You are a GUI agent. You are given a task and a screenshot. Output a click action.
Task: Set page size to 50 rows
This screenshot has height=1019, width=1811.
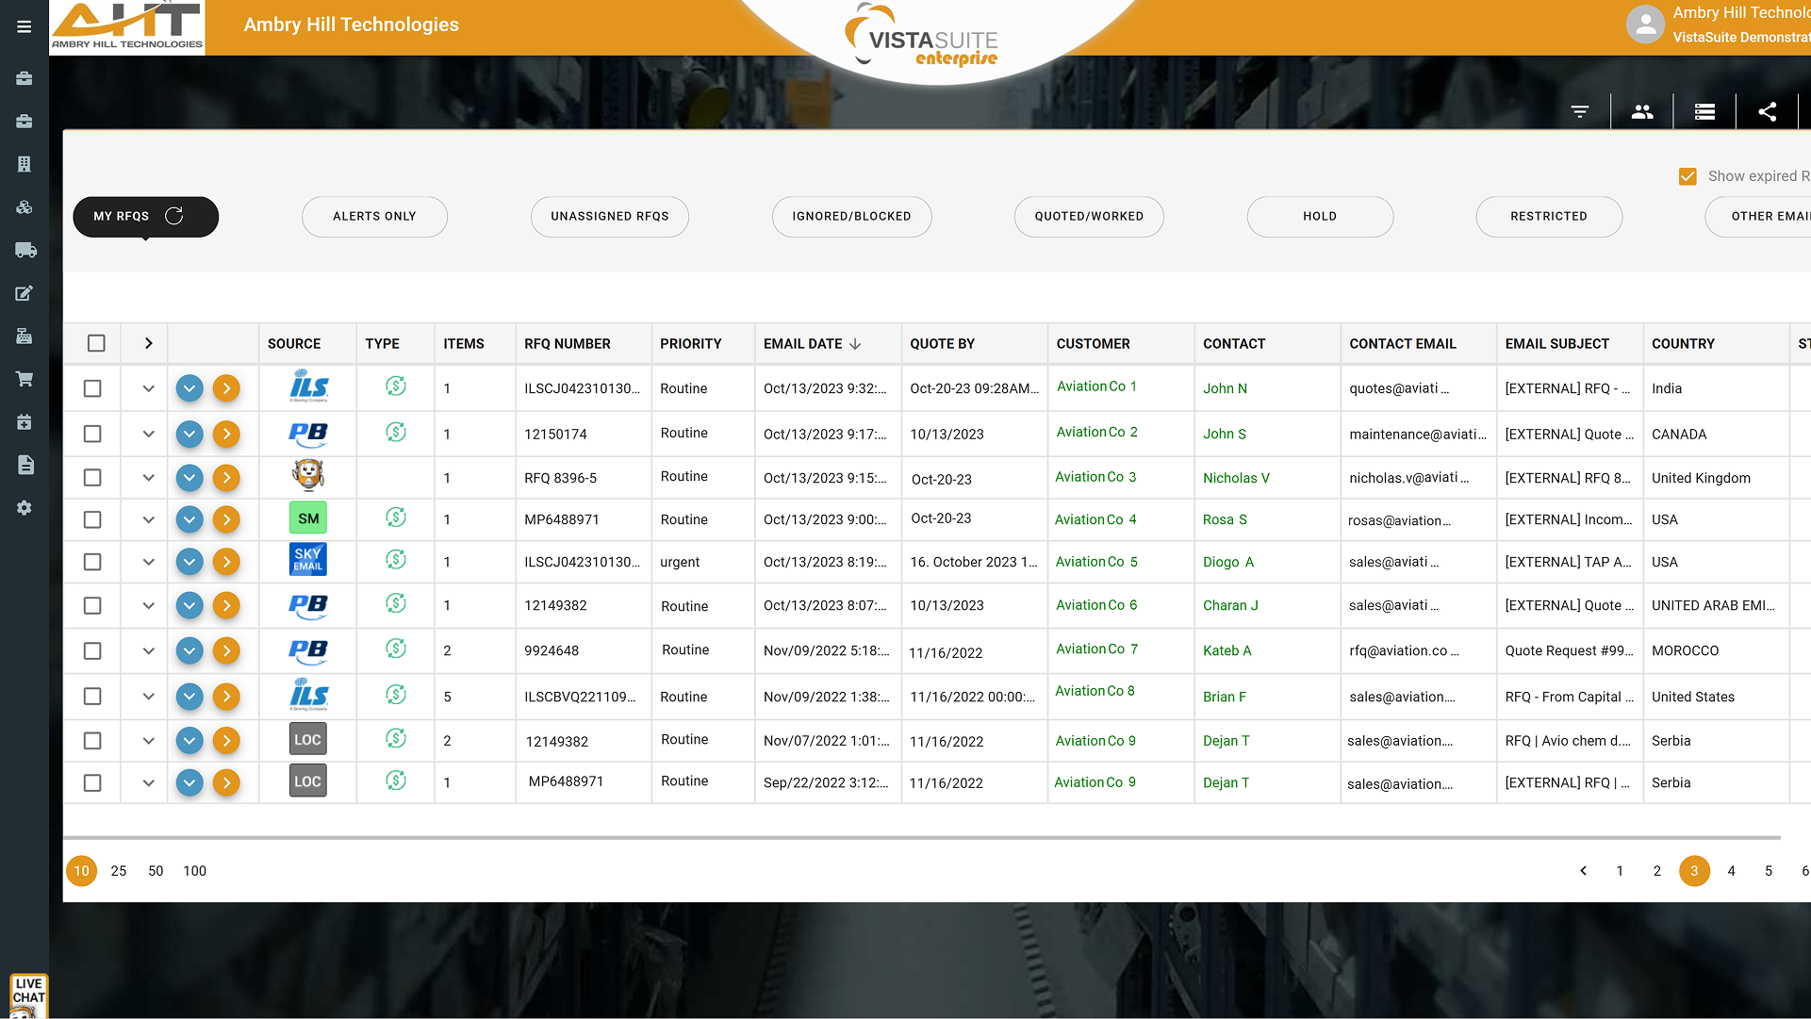pos(156,871)
